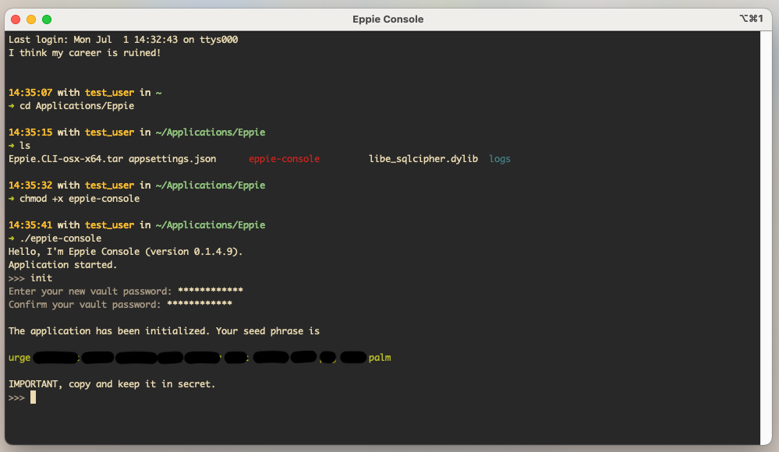Click the 'ls' command line
The width and height of the screenshot is (779, 452).
[25, 146]
